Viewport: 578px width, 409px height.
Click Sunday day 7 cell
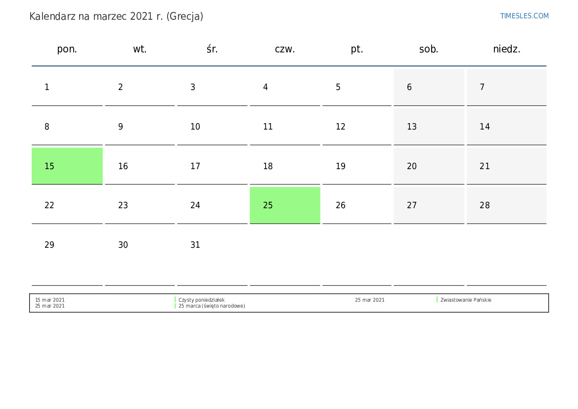pyautogui.click(x=506, y=87)
